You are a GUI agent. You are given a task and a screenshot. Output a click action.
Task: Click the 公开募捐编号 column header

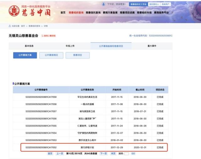pyautogui.click(x=41, y=90)
